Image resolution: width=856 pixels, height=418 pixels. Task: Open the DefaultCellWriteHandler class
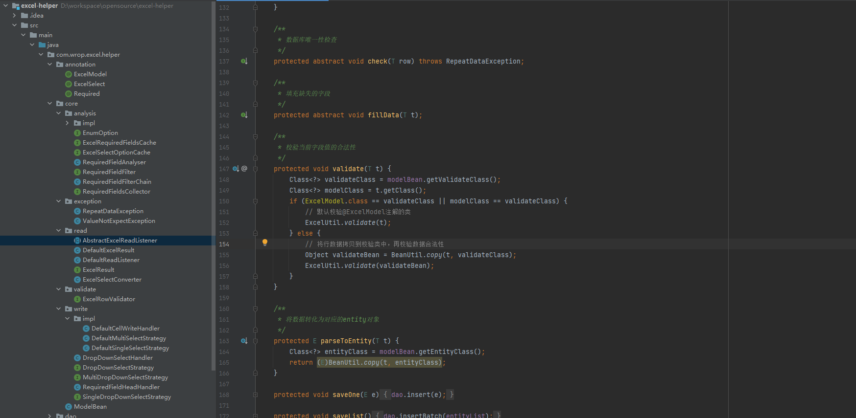click(x=125, y=329)
